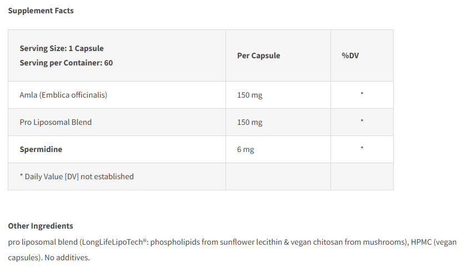Click the Other Ingredients heading
Viewport: 462px width, 268px height.
point(41,226)
